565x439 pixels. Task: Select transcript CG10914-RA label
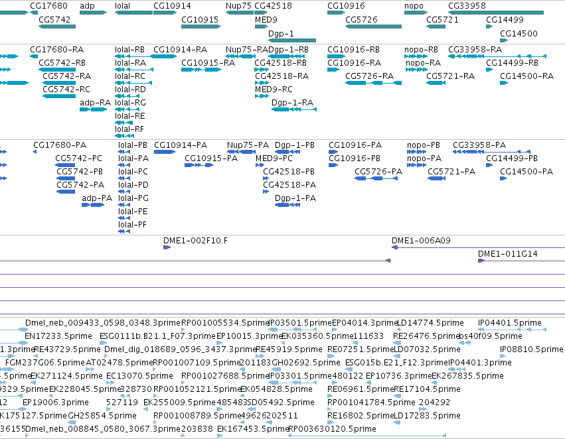pyautogui.click(x=180, y=49)
